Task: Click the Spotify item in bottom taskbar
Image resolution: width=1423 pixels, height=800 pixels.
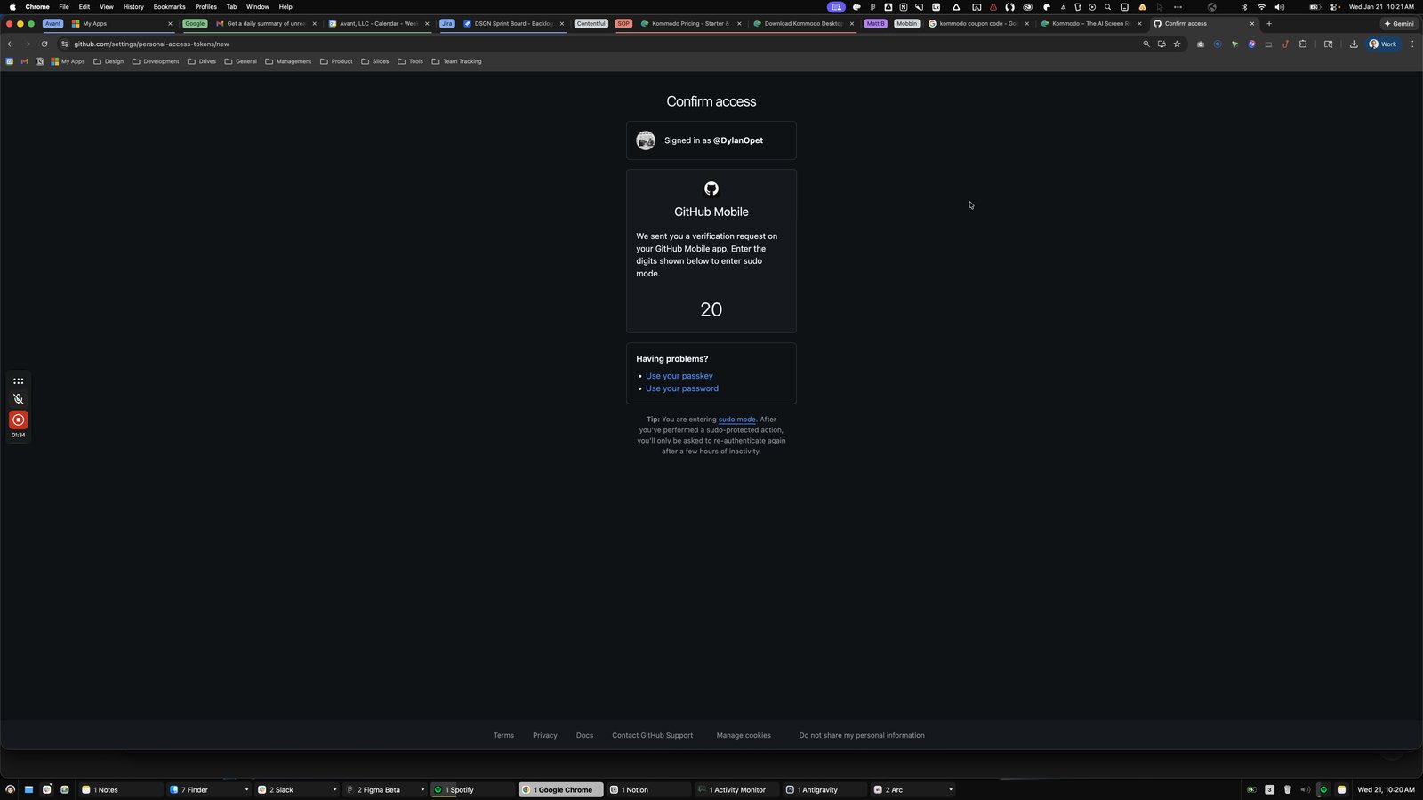Action: pyautogui.click(x=471, y=789)
